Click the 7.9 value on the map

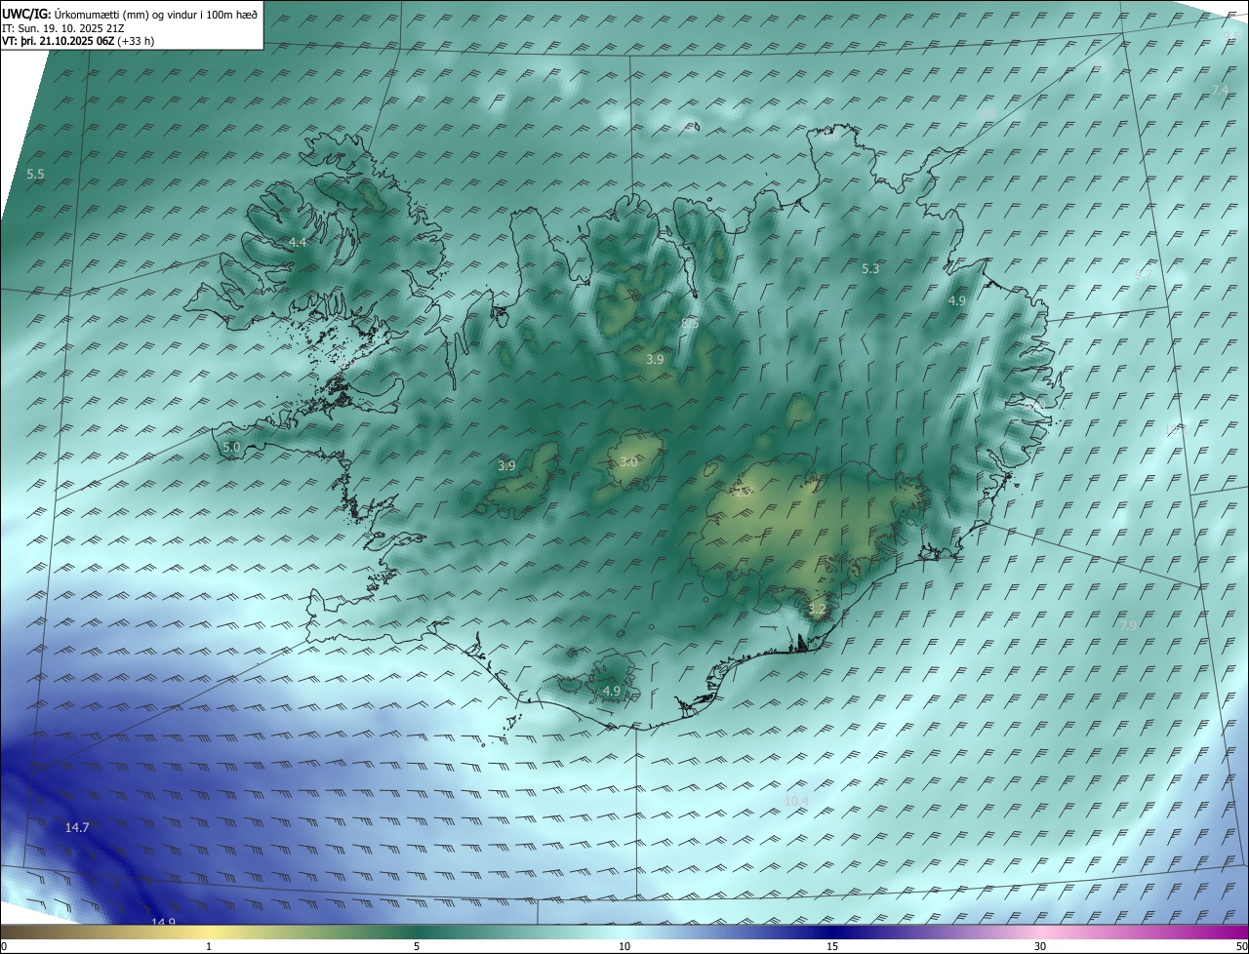(1128, 625)
